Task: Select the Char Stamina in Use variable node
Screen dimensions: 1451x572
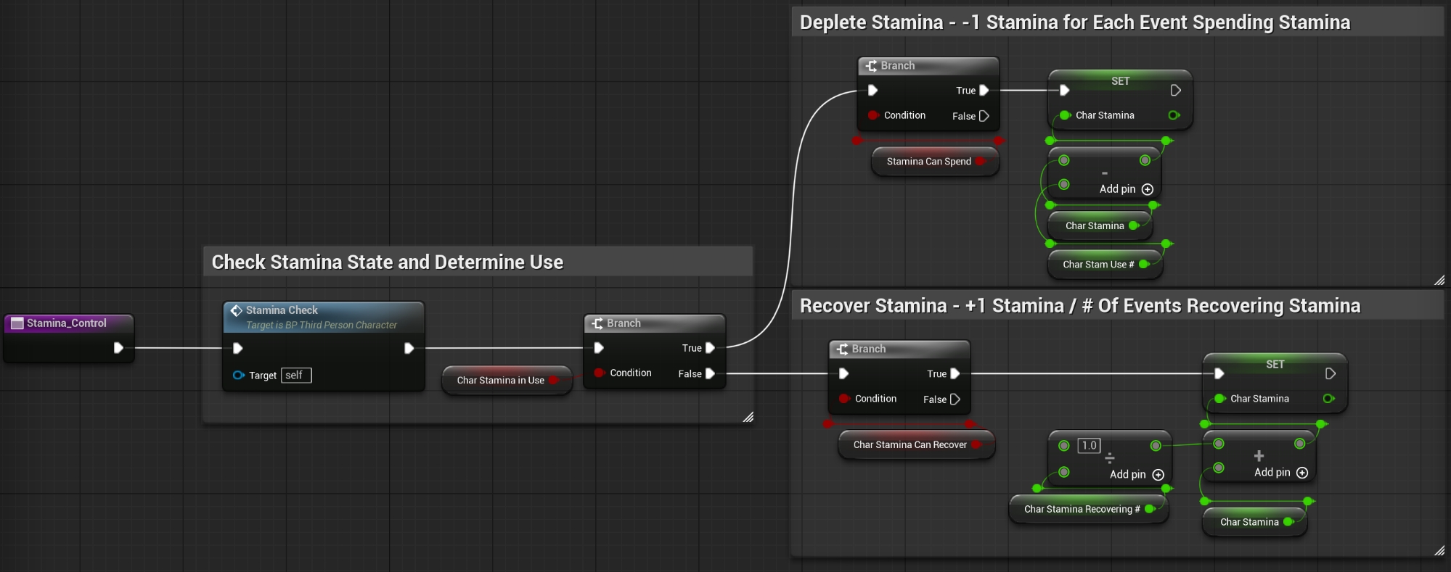Action: coord(500,381)
